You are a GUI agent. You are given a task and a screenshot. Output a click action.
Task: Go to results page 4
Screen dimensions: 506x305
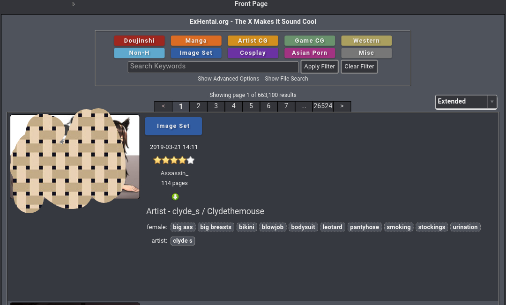[x=234, y=106]
